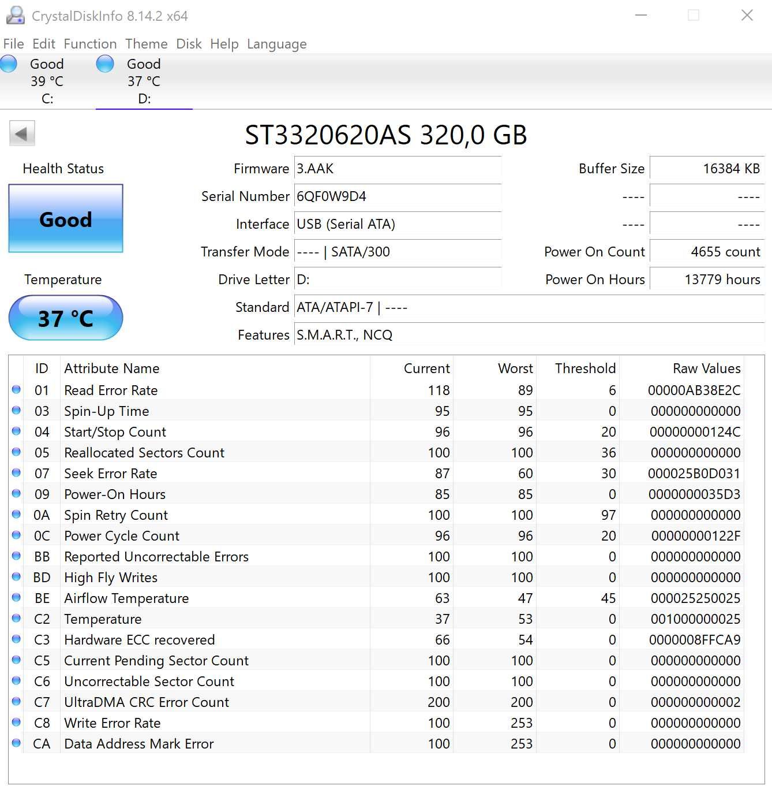Click the blue status orb for drive C:

click(x=9, y=64)
